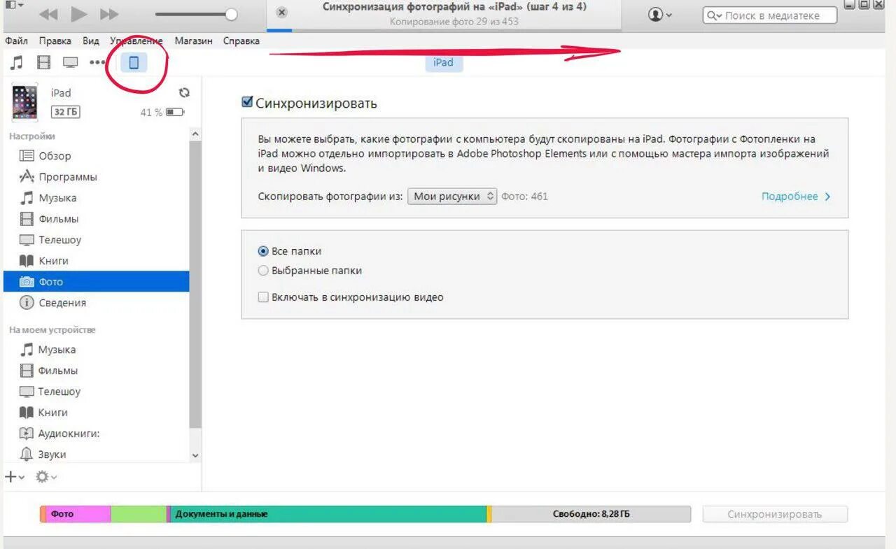Open the gear settings menu below sidebar
The width and height of the screenshot is (896, 549).
click(x=46, y=477)
